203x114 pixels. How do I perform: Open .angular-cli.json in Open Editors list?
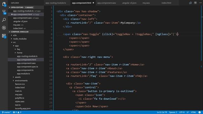26,21
